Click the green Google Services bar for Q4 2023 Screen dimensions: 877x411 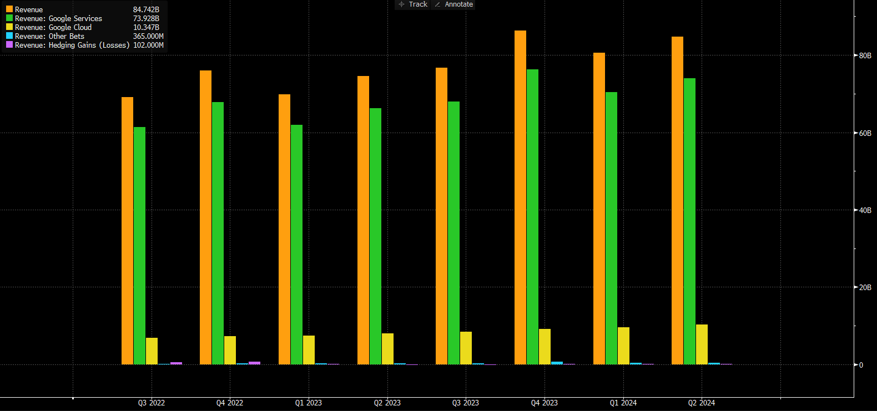pyautogui.click(x=532, y=217)
